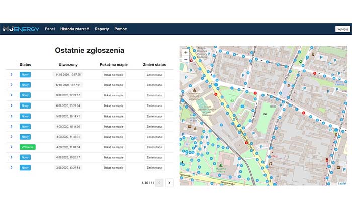Viewport: 352px width, 211px height.
Task: Click the blue 'Nowy' status badge in first row
Action: tap(25, 74)
